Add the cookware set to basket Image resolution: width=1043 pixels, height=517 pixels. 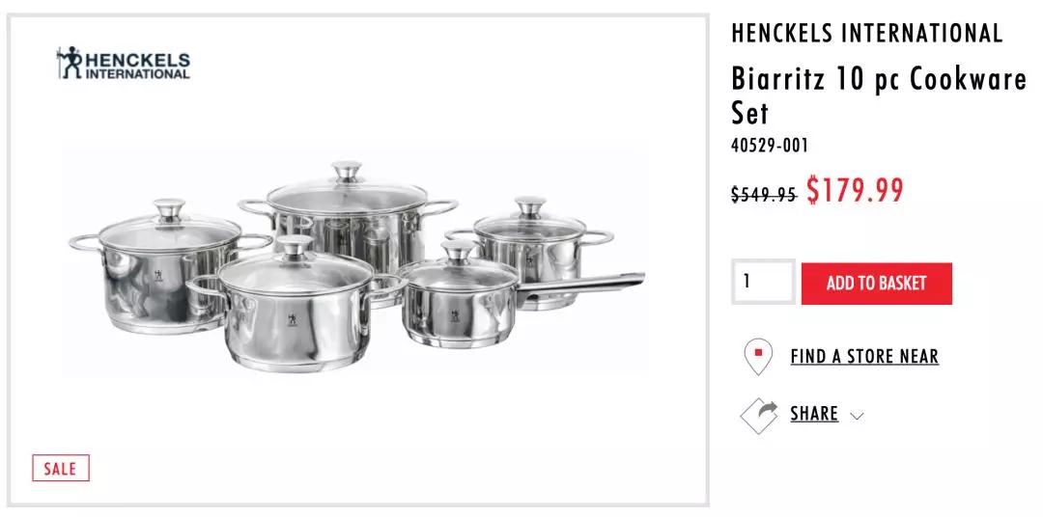coord(876,283)
